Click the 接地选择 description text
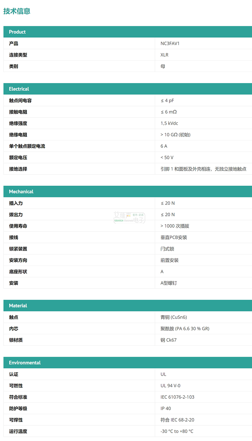The width and height of the screenshot is (252, 441). click(203, 169)
